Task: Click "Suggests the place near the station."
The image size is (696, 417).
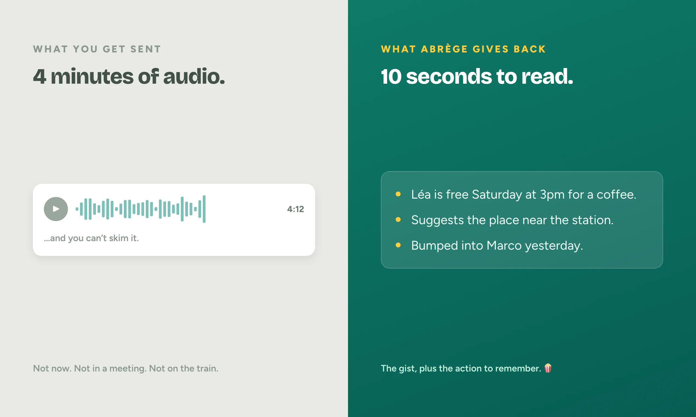Action: [512, 220]
